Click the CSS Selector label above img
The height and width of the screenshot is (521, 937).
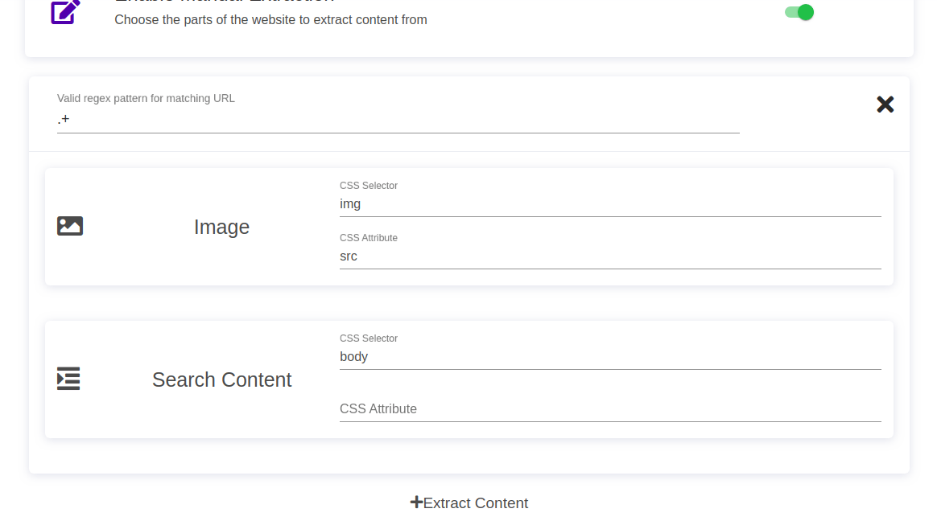[x=369, y=186]
